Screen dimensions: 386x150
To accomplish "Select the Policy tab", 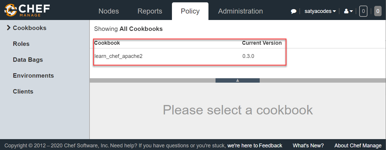I will click(190, 11).
